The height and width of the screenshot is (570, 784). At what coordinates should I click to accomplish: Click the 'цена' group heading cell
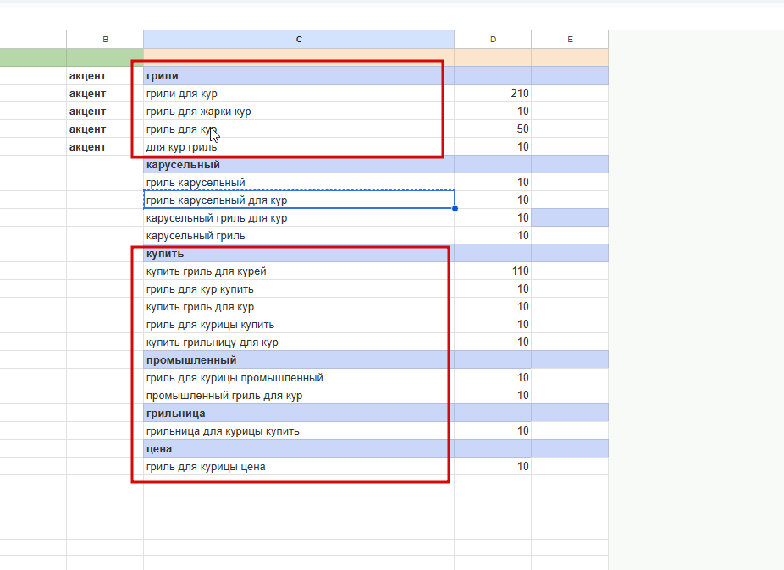coord(299,449)
